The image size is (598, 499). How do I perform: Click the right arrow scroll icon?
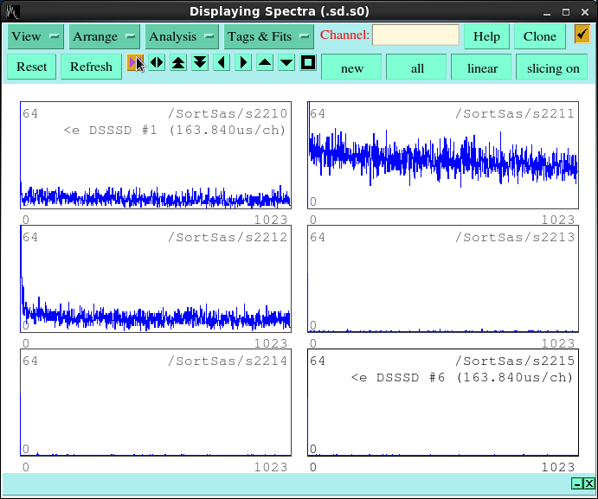click(243, 62)
